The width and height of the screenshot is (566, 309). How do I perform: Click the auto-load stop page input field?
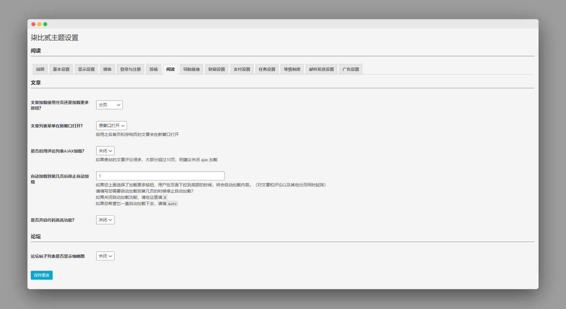click(x=160, y=176)
